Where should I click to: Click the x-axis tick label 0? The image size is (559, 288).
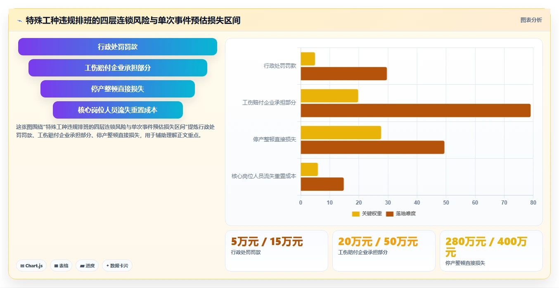click(x=301, y=202)
